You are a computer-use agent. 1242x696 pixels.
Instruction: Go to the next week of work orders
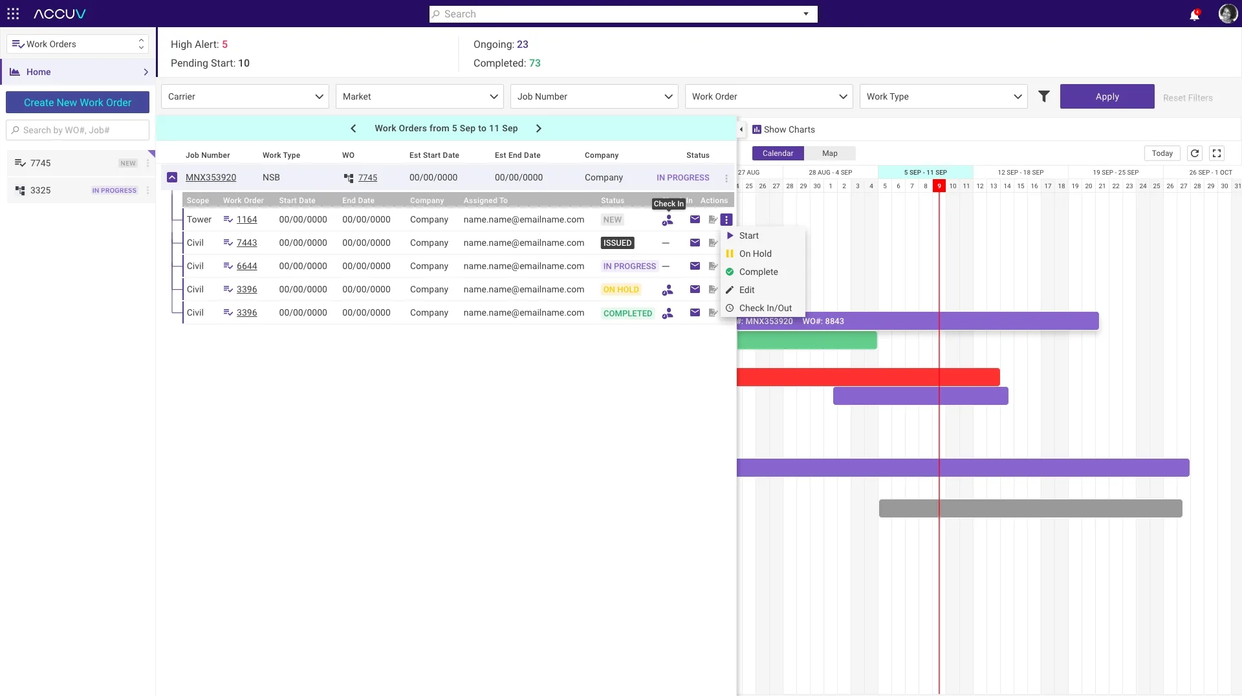click(539, 129)
